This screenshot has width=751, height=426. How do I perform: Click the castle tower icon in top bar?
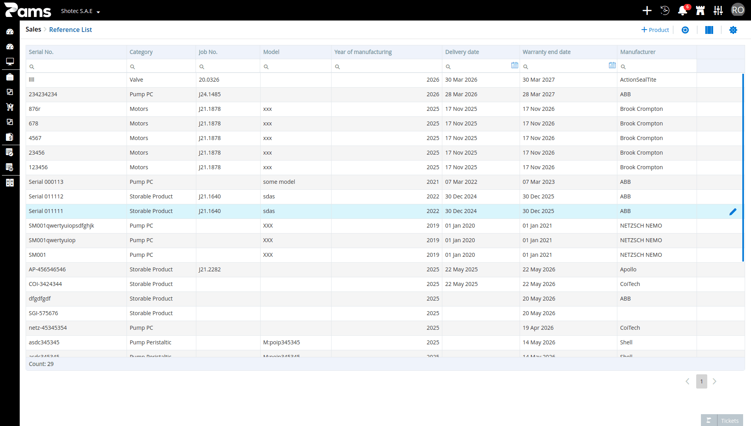point(700,11)
